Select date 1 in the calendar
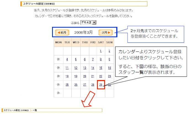The width and height of the screenshot is (189, 114). coord(101,51)
